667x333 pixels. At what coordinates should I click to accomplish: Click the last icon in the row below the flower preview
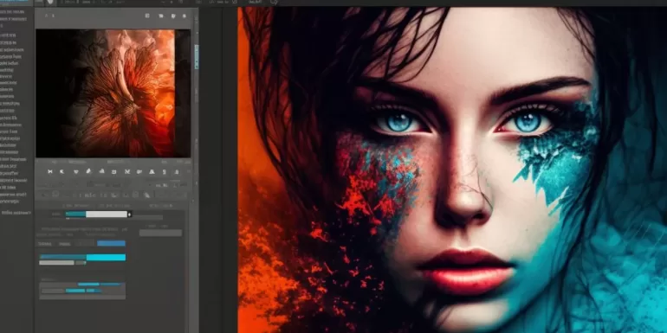tap(177, 171)
